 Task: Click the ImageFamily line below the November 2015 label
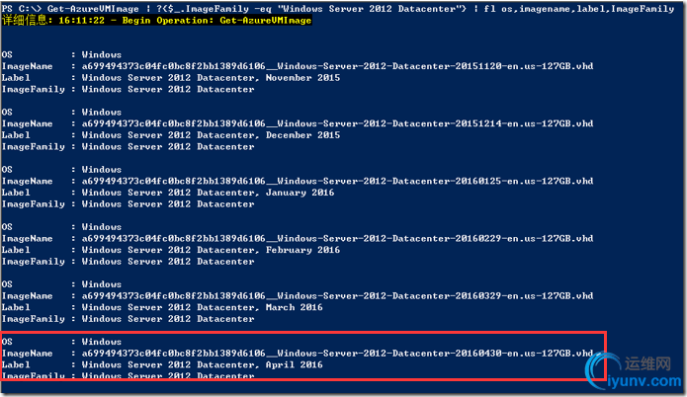(128, 89)
